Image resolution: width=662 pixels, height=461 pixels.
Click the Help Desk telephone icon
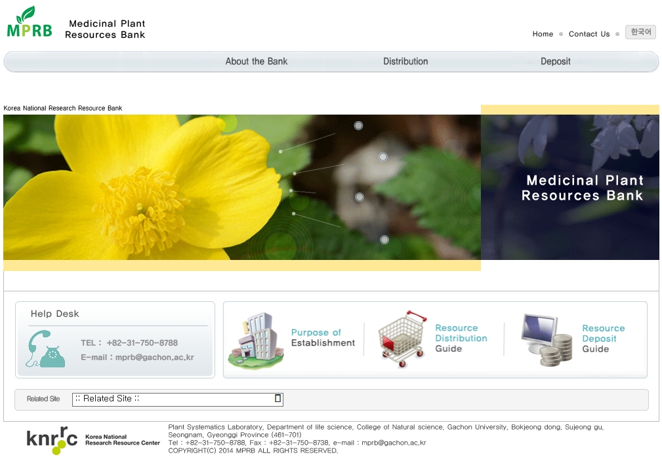pos(45,349)
